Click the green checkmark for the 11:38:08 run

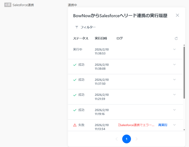(75, 65)
